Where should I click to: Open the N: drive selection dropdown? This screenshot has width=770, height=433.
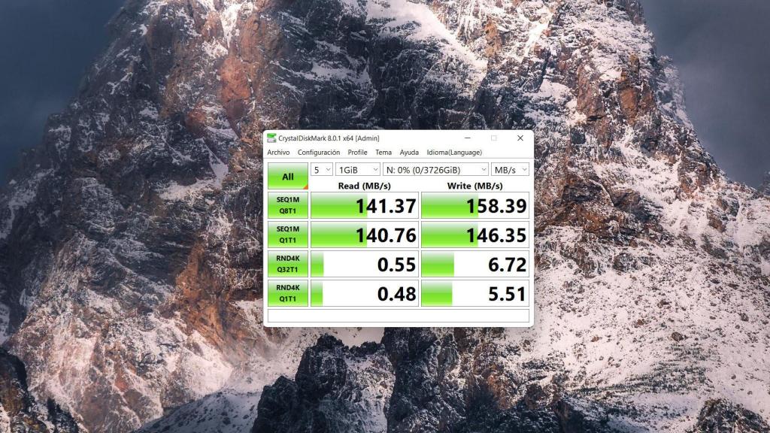435,170
